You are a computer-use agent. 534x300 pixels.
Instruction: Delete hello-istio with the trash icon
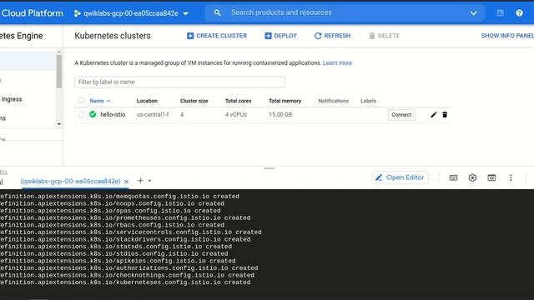coord(445,115)
